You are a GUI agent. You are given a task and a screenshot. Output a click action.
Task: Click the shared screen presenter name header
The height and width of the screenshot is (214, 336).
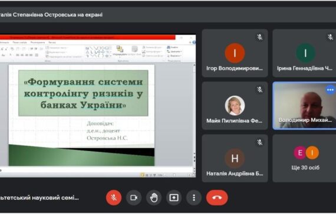click(51, 15)
